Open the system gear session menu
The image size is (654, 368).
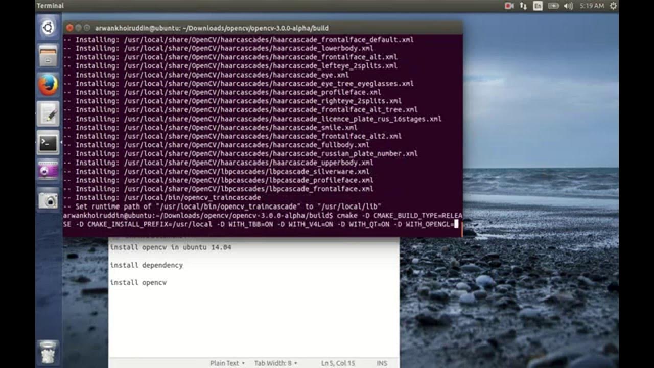(613, 6)
